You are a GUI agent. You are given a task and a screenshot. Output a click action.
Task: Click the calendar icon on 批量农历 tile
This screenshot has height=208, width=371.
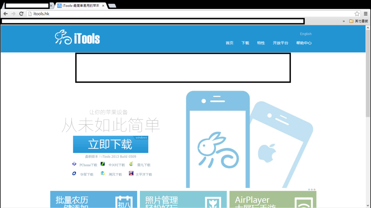tap(124, 202)
